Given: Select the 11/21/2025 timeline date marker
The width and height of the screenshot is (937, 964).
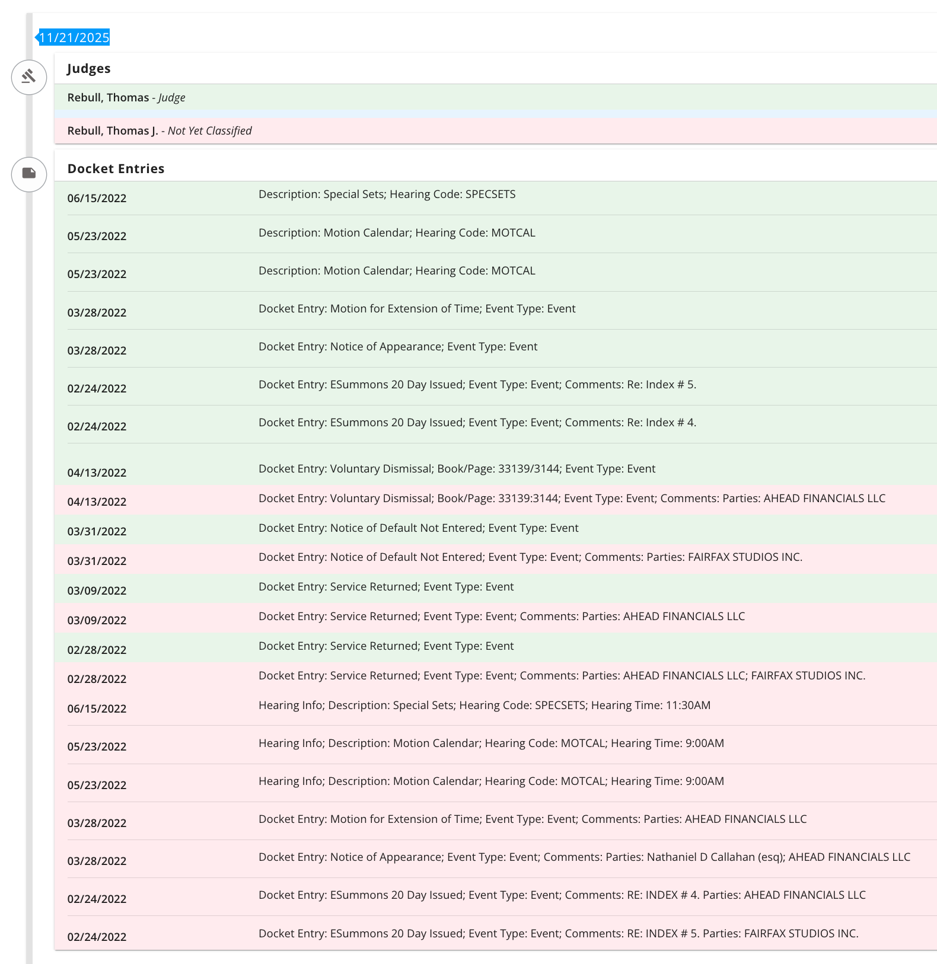Looking at the screenshot, I should (x=74, y=38).
